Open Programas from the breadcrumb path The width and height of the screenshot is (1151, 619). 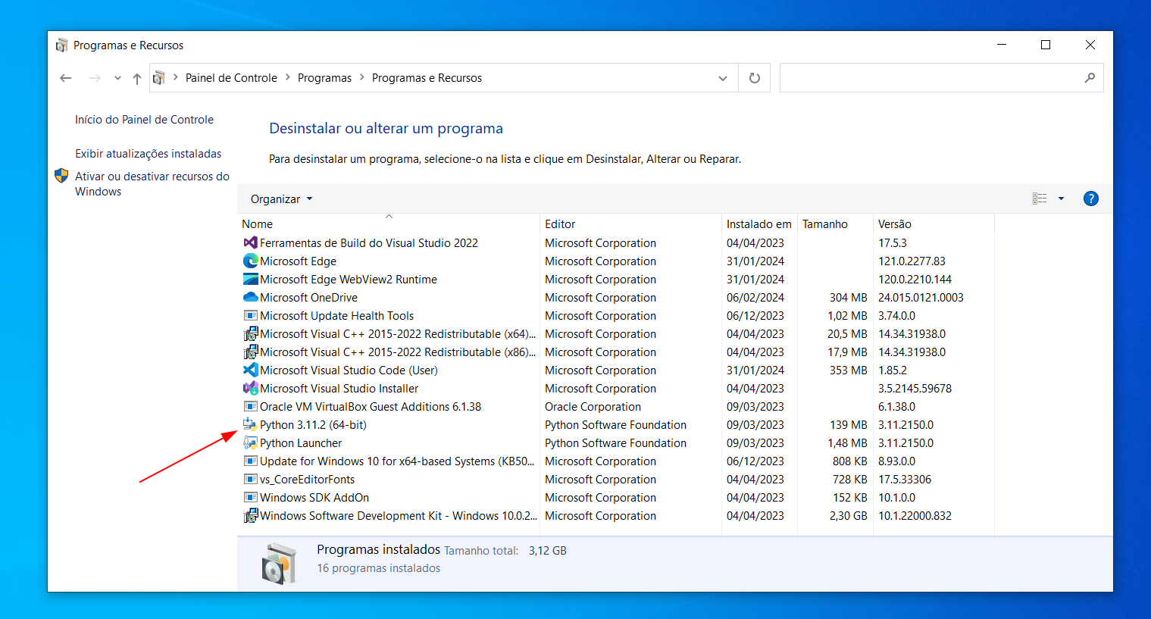pyautogui.click(x=324, y=77)
